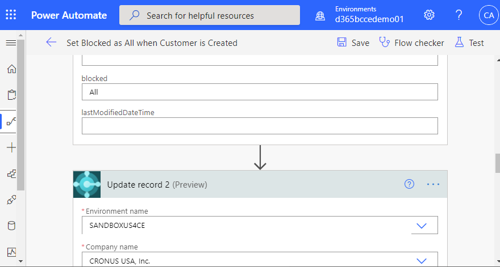Click Save in the command bar
500x267 pixels.
point(353,43)
